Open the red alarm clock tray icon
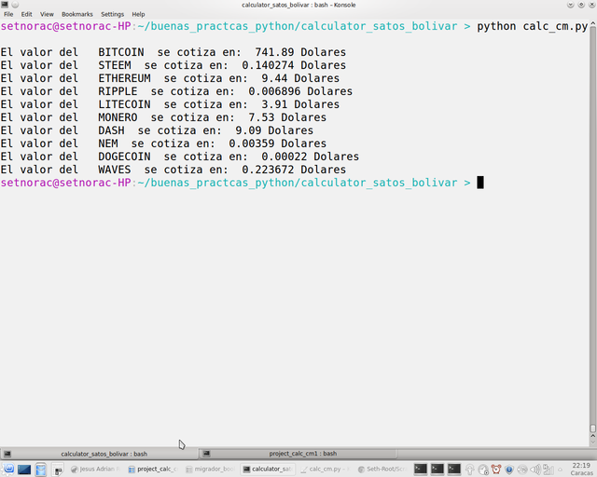 tap(496, 469)
